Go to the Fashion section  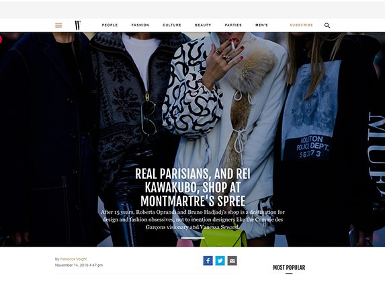[x=140, y=25]
